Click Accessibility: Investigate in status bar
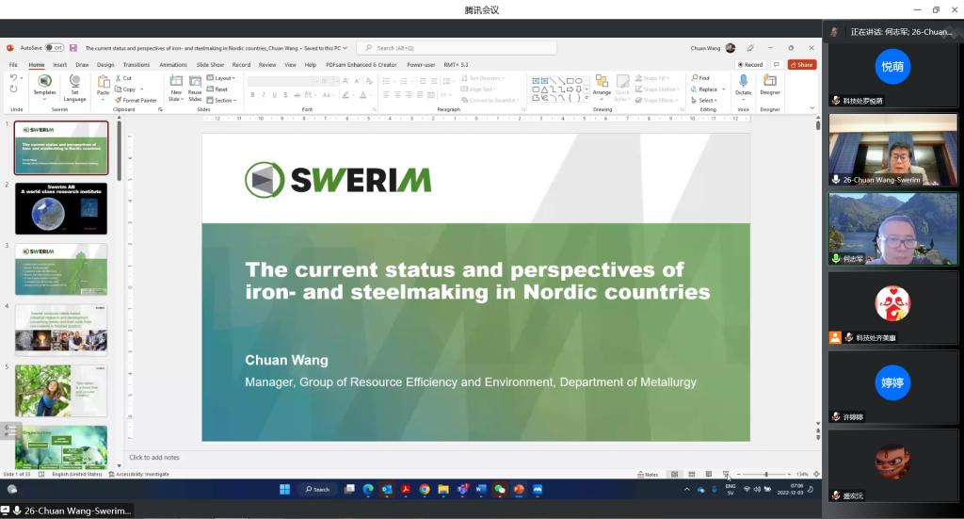The height and width of the screenshot is (519, 964). pos(139,474)
